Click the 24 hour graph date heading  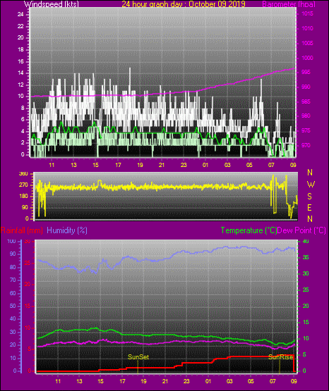click(184, 4)
